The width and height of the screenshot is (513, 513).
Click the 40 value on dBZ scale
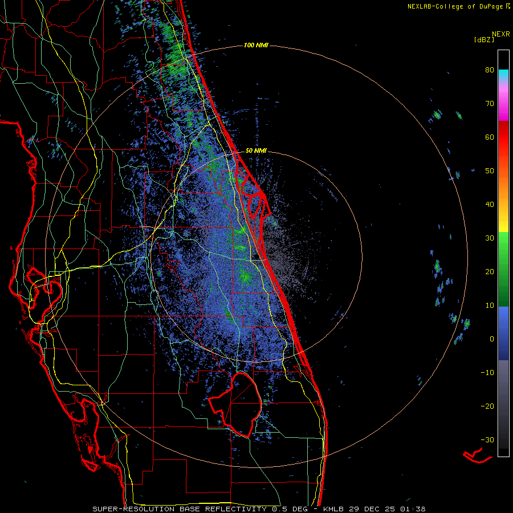pos(490,205)
